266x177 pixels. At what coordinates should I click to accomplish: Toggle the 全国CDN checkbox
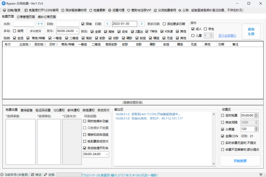[x=223, y=136]
